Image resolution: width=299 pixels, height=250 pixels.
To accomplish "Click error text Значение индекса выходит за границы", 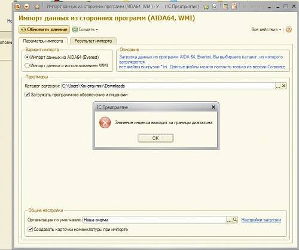I will tap(164, 122).
